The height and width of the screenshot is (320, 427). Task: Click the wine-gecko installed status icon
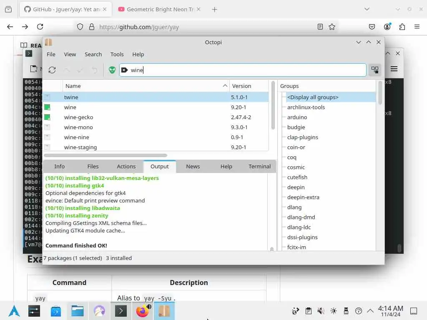(x=47, y=117)
